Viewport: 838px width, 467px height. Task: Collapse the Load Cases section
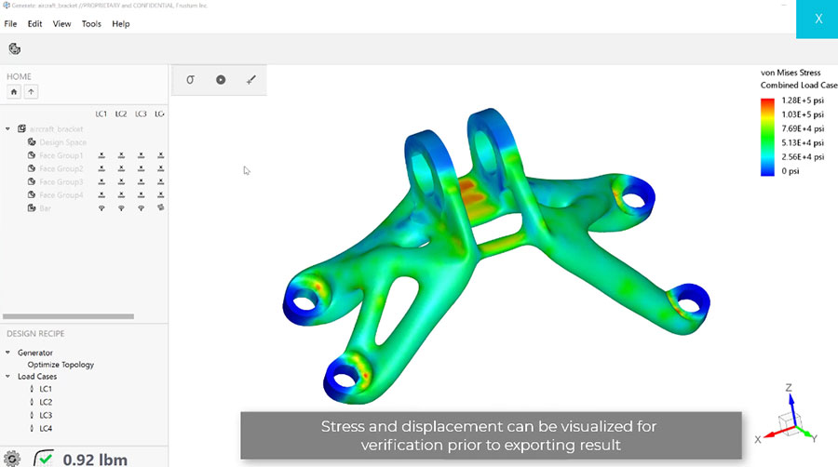(8, 377)
